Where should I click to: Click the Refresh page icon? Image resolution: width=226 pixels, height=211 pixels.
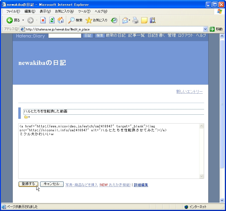52,20
